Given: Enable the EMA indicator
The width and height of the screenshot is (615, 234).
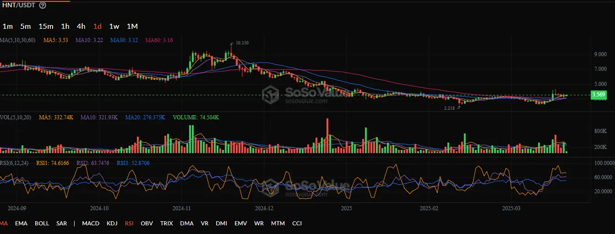Looking at the screenshot, I should click(x=21, y=223).
